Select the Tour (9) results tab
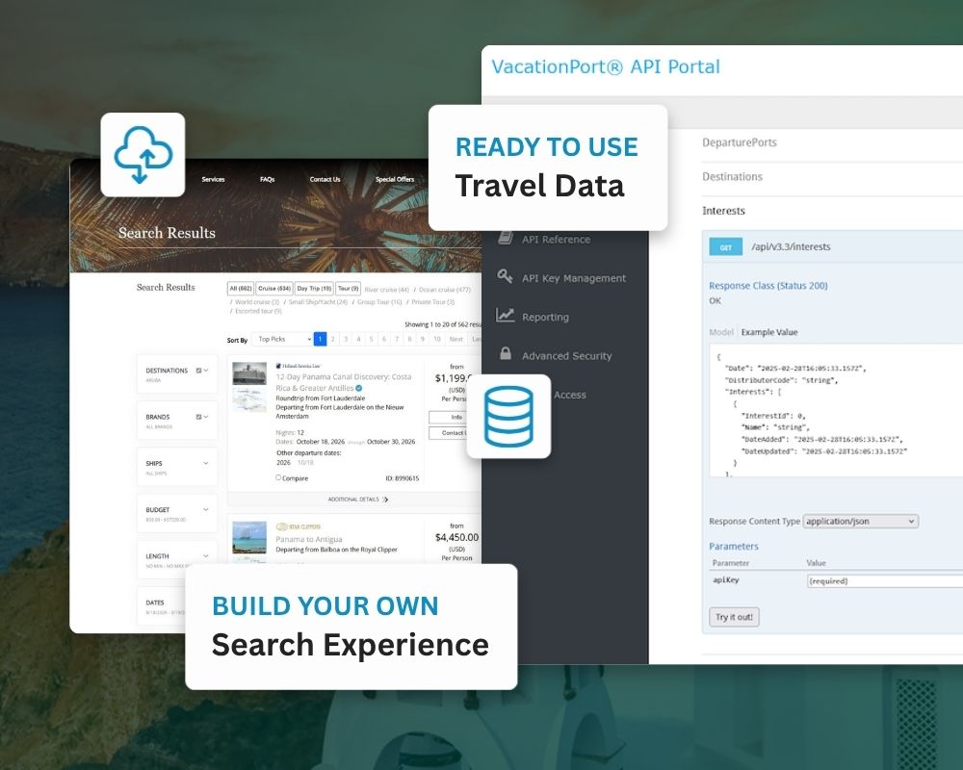963x770 pixels. coord(349,288)
